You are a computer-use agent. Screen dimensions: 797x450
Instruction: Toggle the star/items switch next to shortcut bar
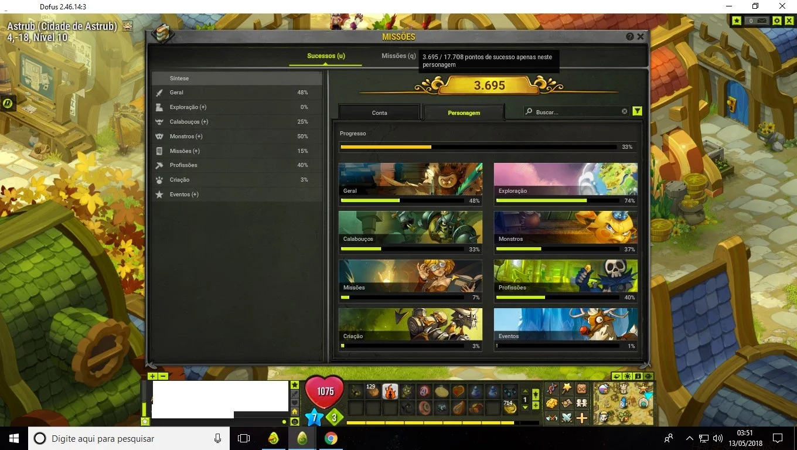[536, 394]
